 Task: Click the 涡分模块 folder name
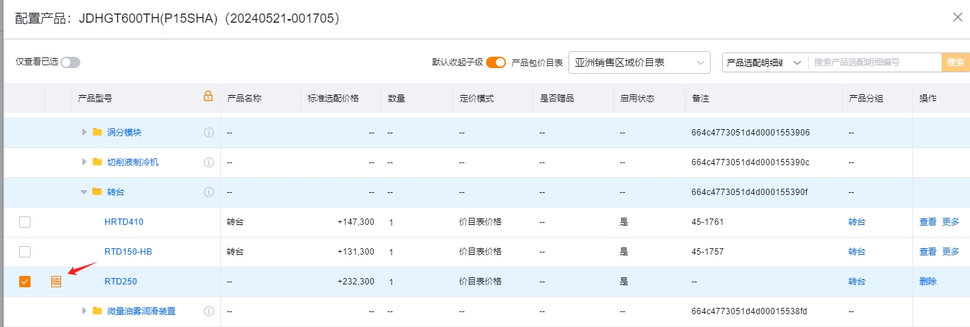(124, 133)
